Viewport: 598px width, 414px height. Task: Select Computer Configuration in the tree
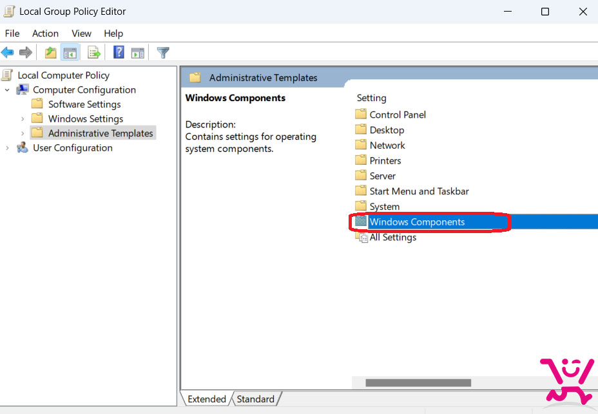[x=84, y=89]
